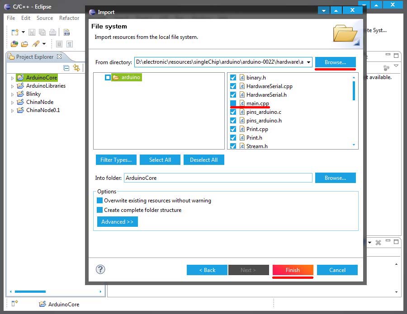The height and width of the screenshot is (314, 407).
Task: Uncheck the HardwareSerial.cpp checkbox
Action: (233, 86)
